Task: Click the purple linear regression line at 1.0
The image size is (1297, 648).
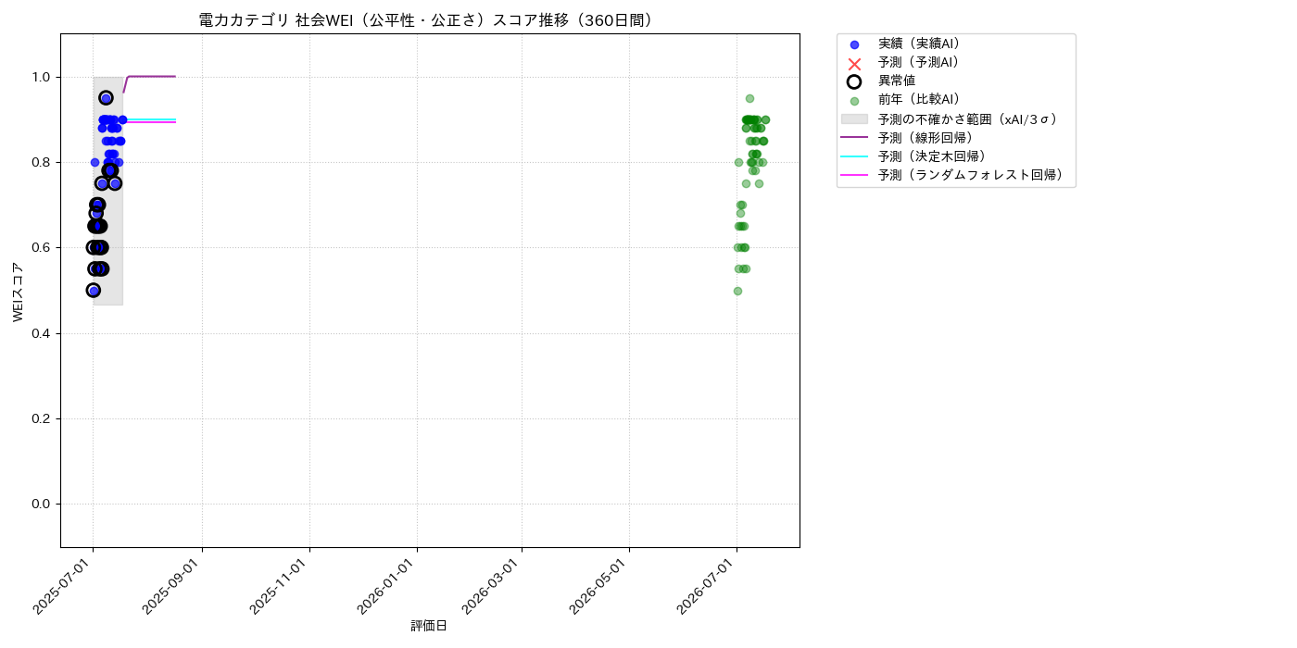Action: click(151, 77)
